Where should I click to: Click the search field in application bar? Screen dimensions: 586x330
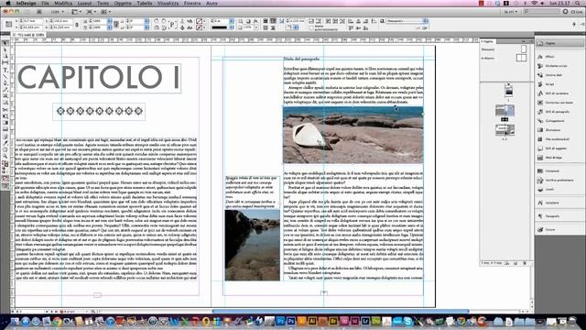click(541, 12)
